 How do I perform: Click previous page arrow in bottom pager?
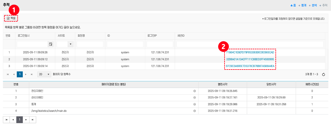tap(13, 119)
